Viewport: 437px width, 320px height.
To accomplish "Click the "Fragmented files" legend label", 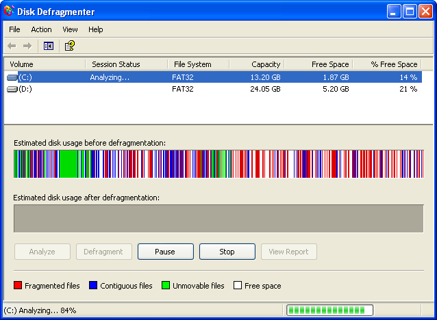I will click(52, 286).
